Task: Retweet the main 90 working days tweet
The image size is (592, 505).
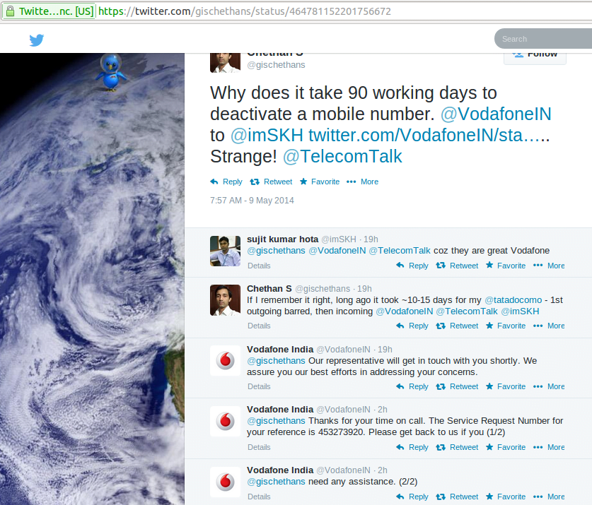Action: click(271, 182)
